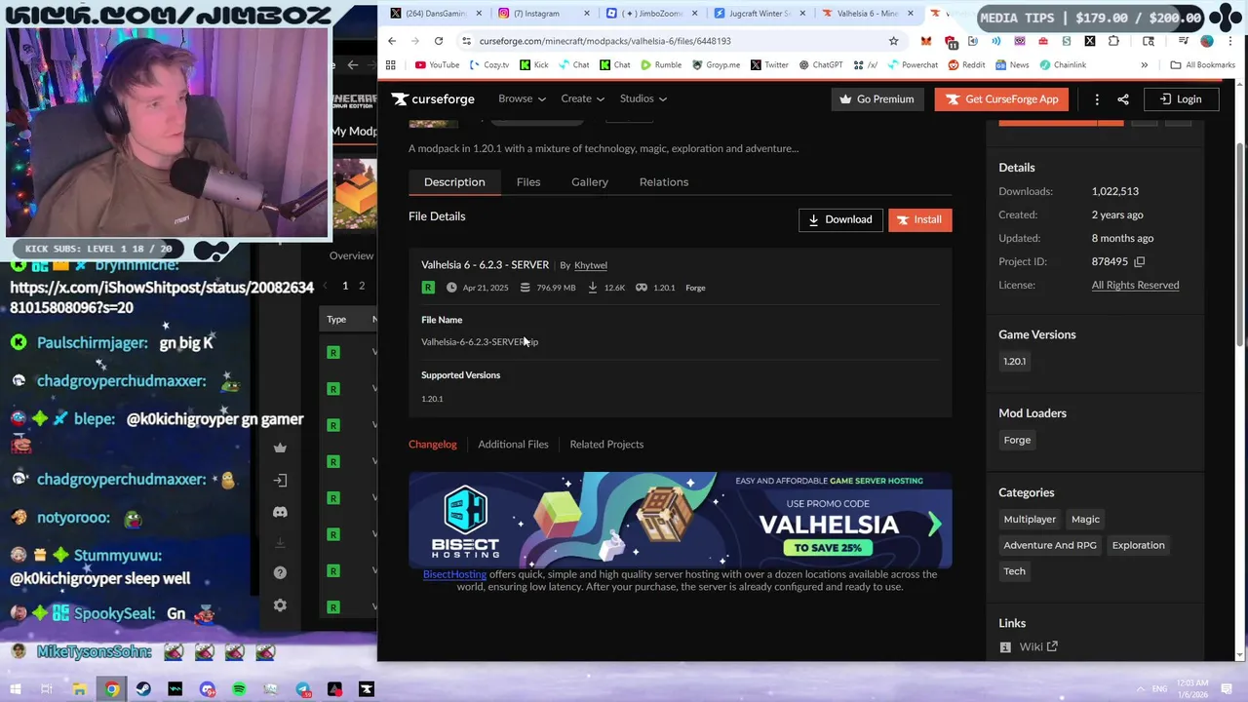Open Discord from the taskbar
Viewport: 1248px width, 702px height.
point(207,689)
